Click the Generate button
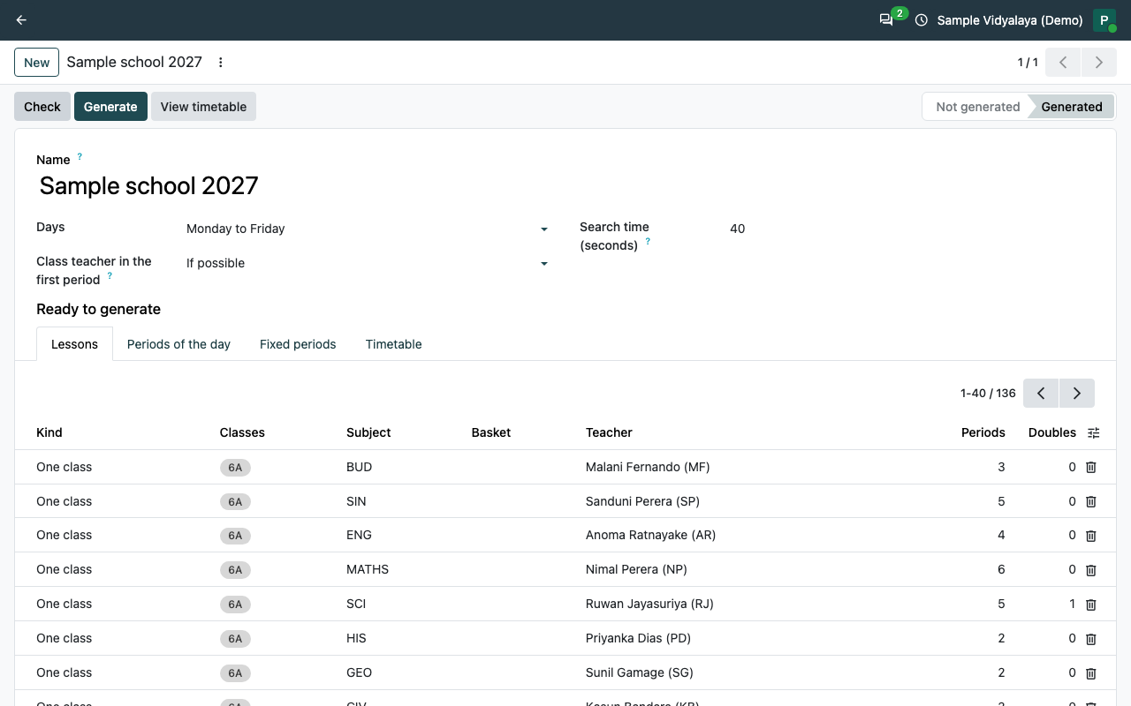 (110, 107)
